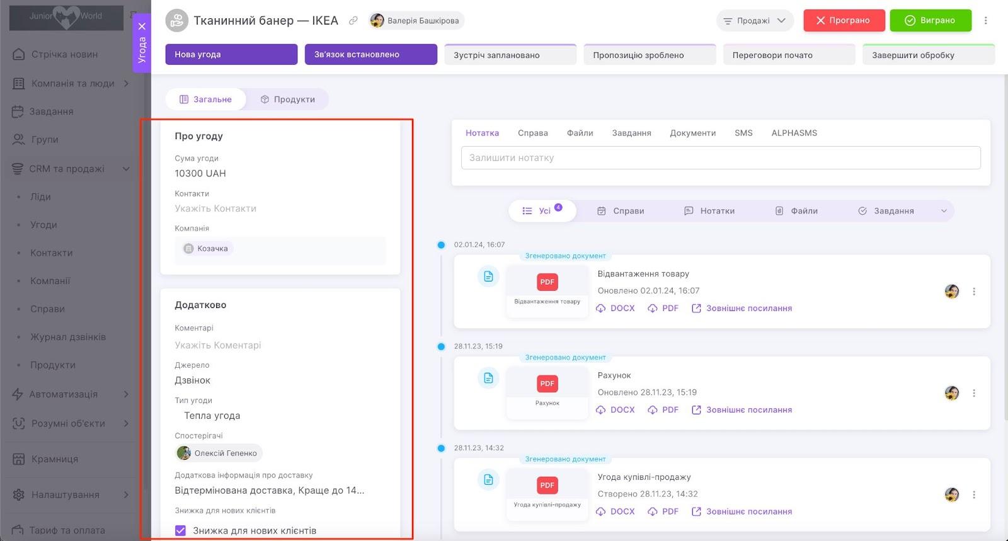Open Завдання in the left sidebar

click(51, 111)
